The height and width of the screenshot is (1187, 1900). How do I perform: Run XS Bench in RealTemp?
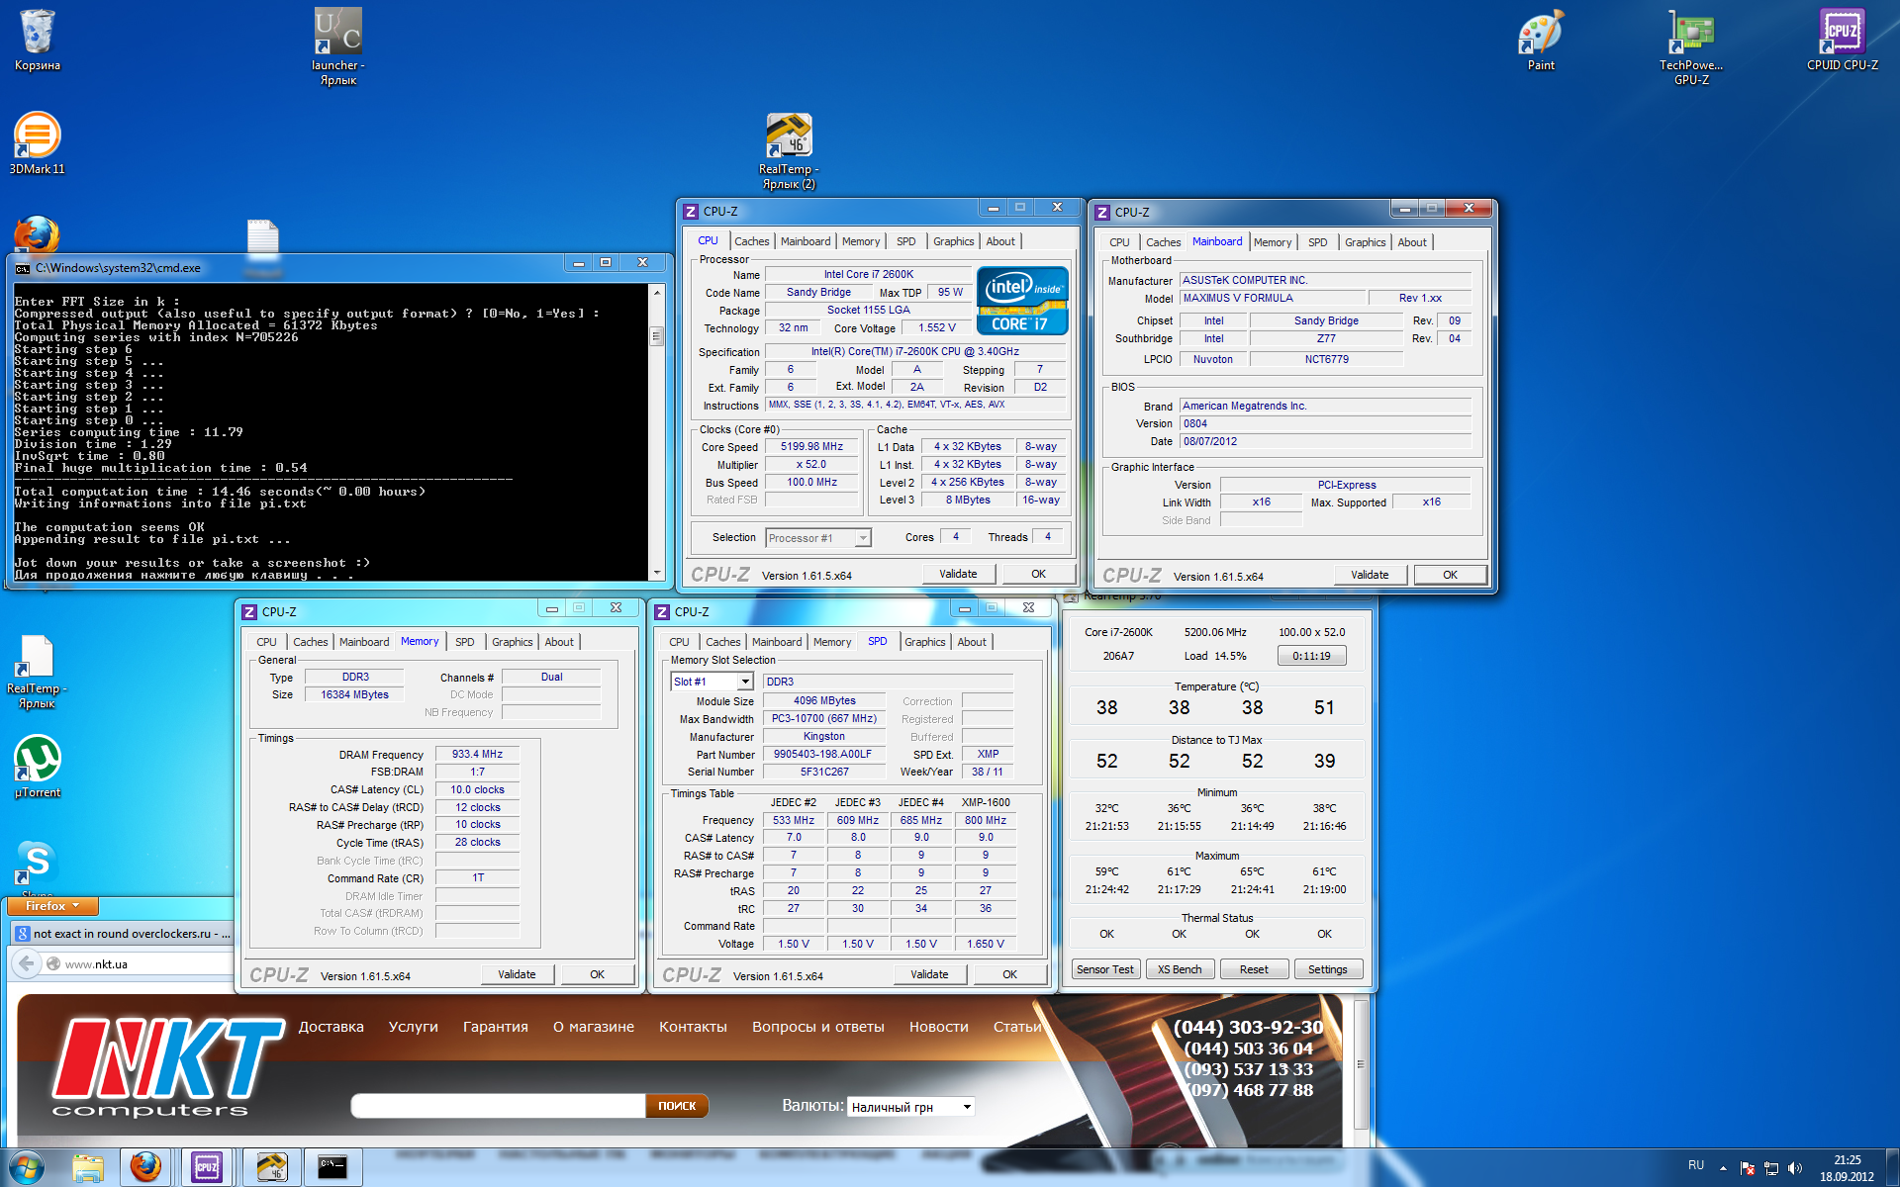click(x=1180, y=969)
